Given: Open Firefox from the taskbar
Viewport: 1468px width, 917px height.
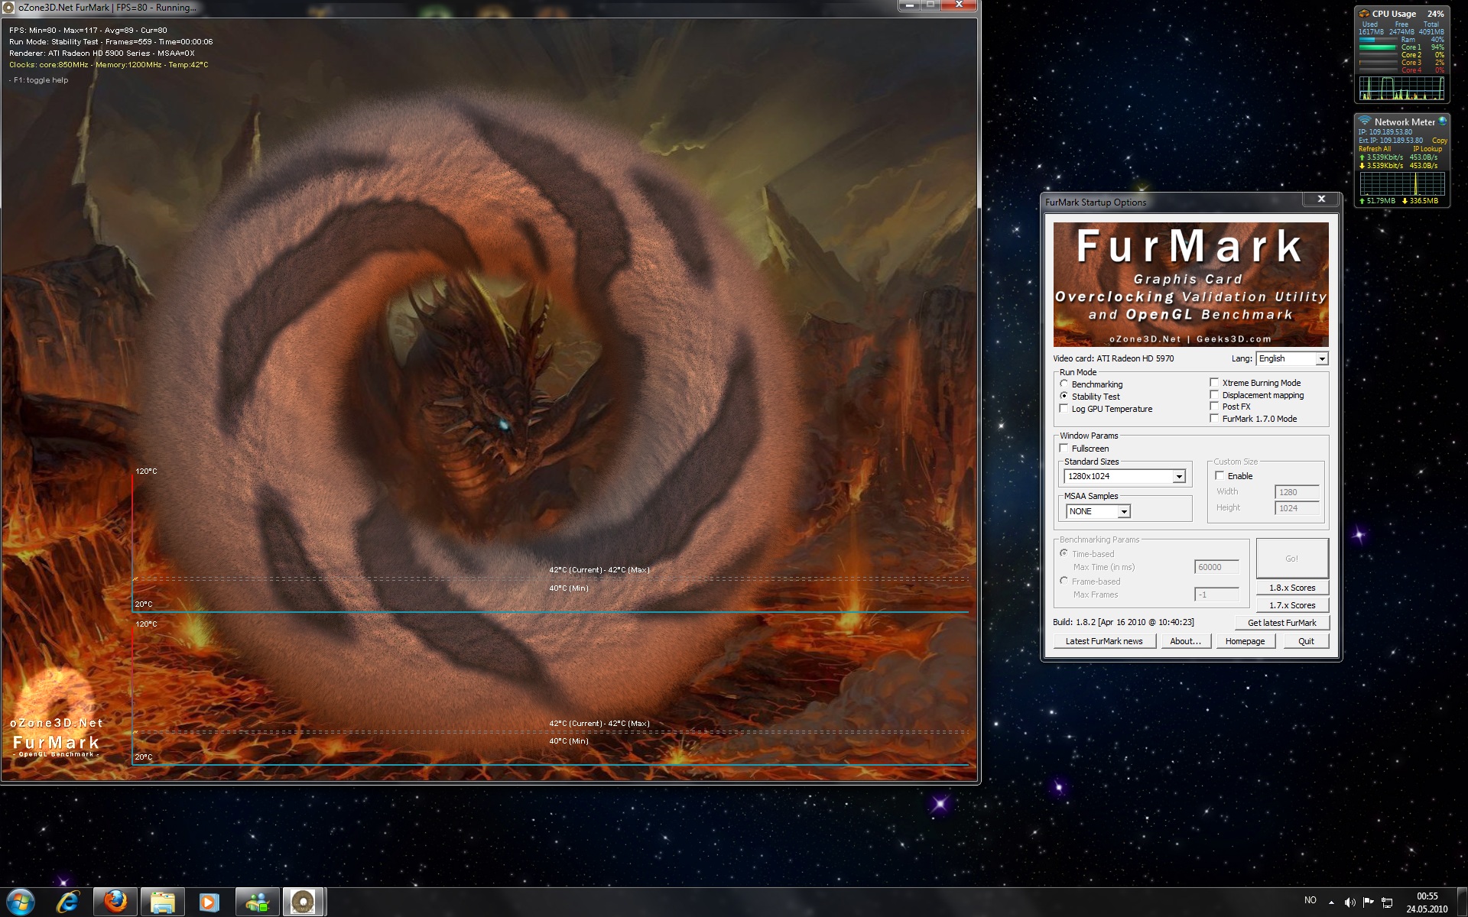Looking at the screenshot, I should click(115, 902).
